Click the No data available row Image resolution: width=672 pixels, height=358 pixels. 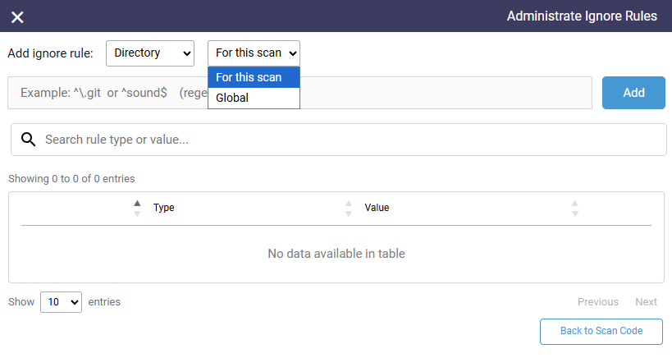pos(336,254)
